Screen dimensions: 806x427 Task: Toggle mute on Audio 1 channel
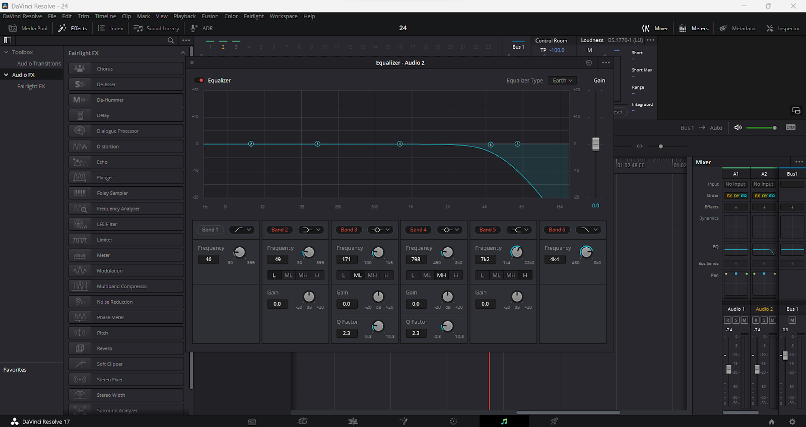[744, 320]
